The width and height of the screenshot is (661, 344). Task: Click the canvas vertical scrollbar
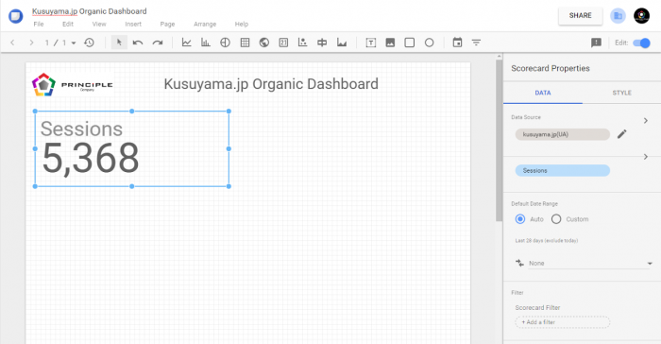tap(500, 139)
